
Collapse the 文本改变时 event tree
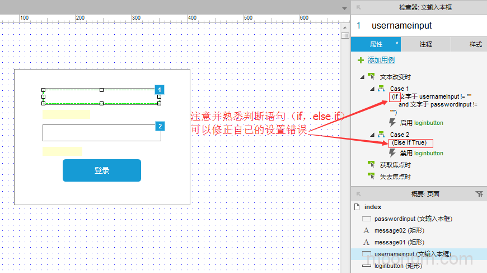[362, 77]
